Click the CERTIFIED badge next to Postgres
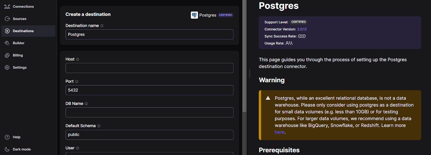This screenshot has width=431, height=155. (x=225, y=15)
